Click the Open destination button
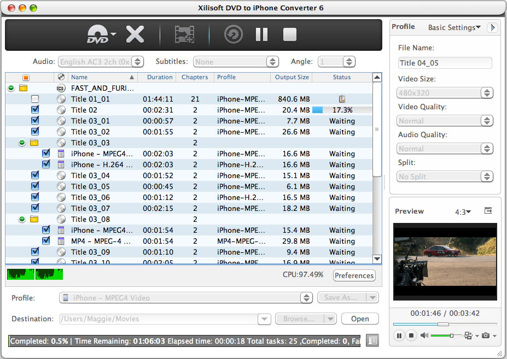The image size is (507, 359). pos(360,319)
